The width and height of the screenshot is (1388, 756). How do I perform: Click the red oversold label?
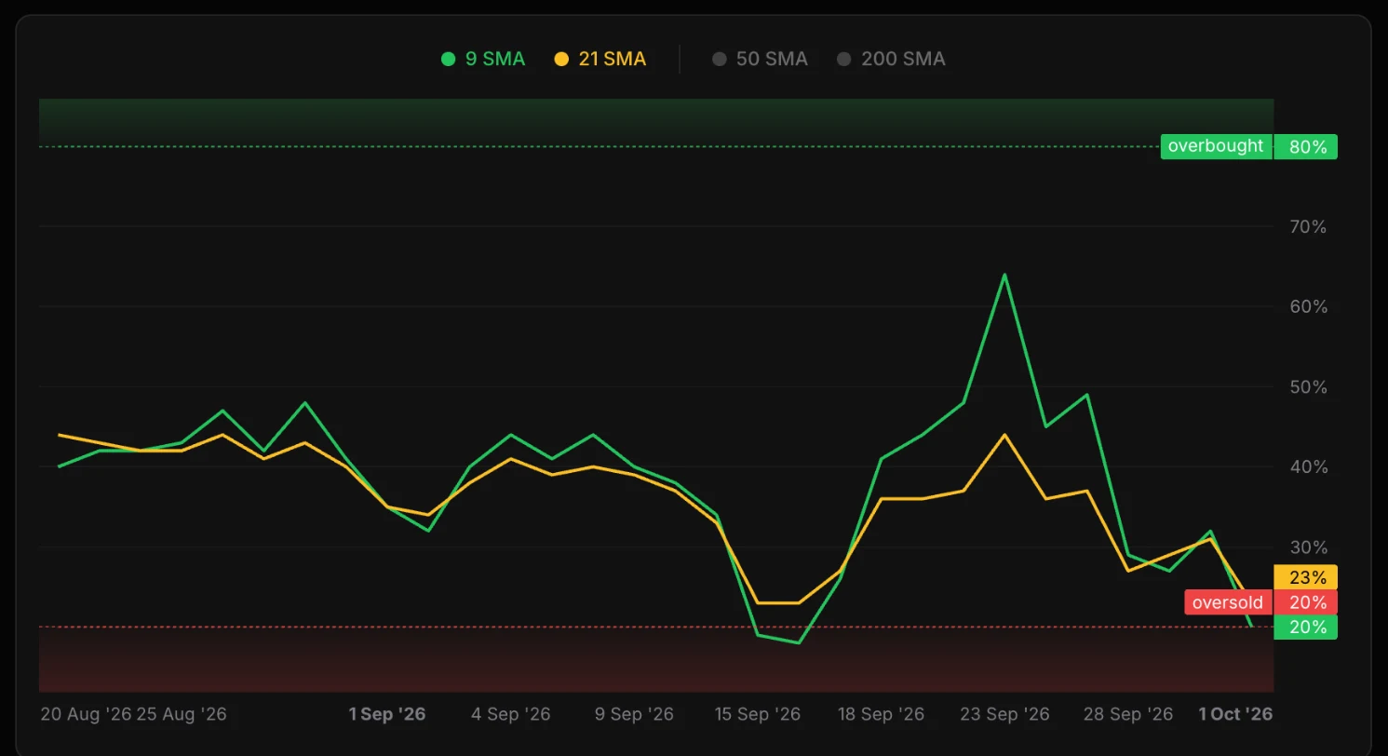[x=1228, y=602]
